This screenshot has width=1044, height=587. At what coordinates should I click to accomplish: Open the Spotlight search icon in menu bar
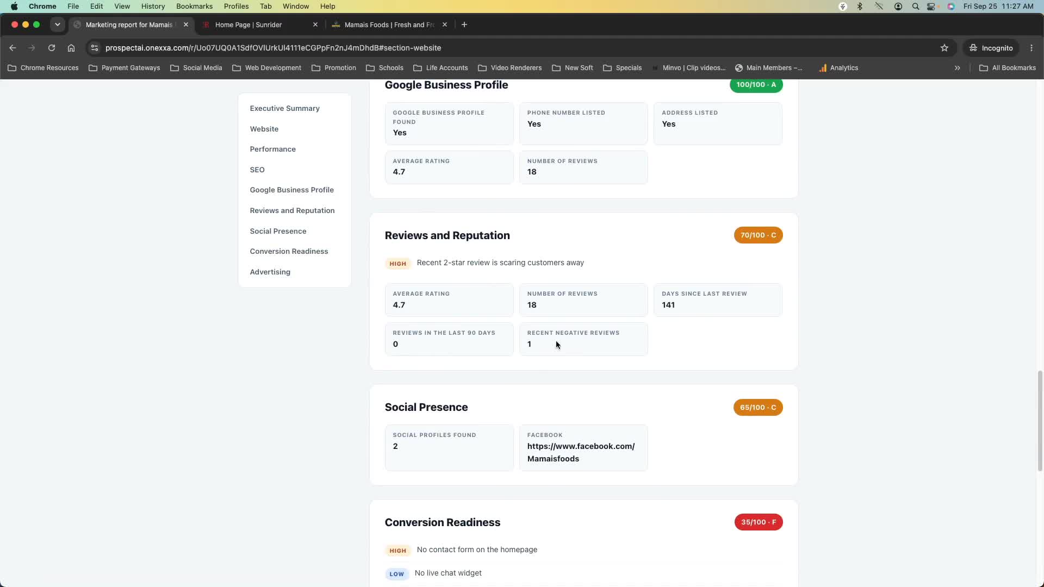point(916,7)
